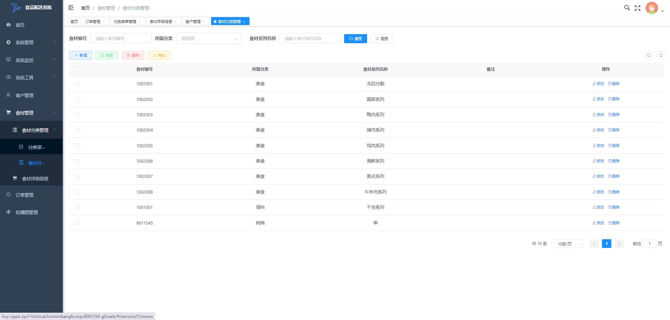Viewport: 670px width, 320px height.
Task: Check the row 9811345 checkbox
Action: (x=77, y=223)
